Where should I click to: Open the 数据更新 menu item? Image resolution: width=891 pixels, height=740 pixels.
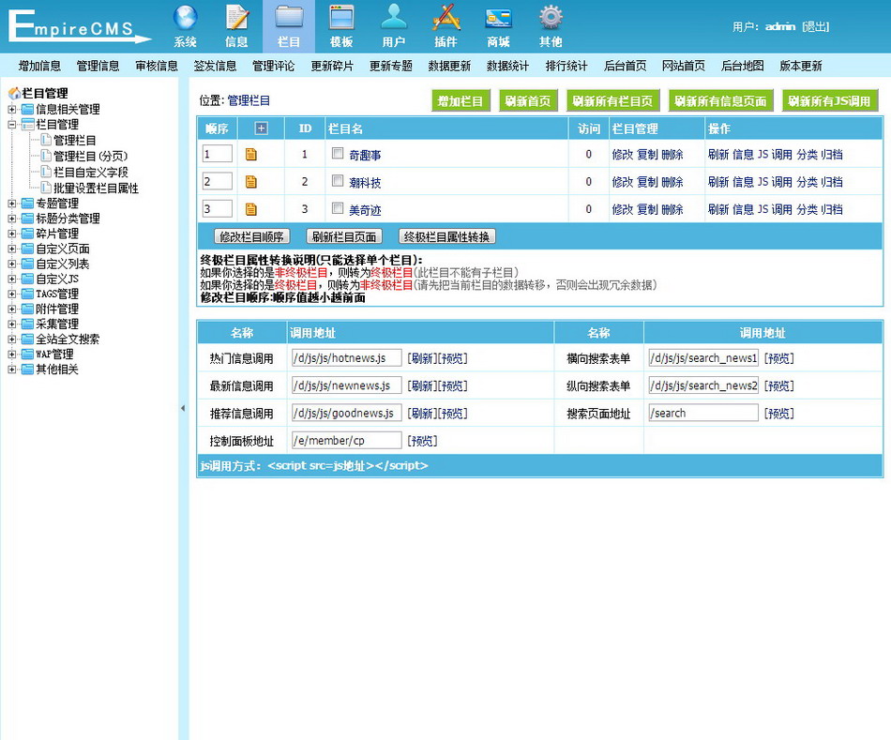[449, 66]
